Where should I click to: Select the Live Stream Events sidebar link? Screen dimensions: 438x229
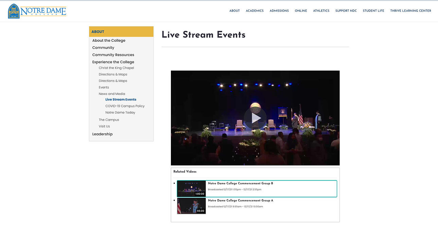pos(121,99)
